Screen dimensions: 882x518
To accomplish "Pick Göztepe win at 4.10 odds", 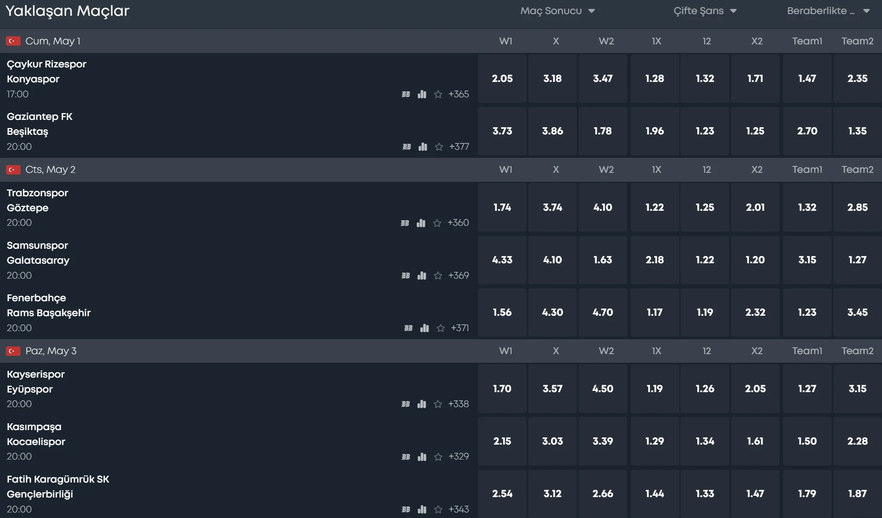I will 603,207.
